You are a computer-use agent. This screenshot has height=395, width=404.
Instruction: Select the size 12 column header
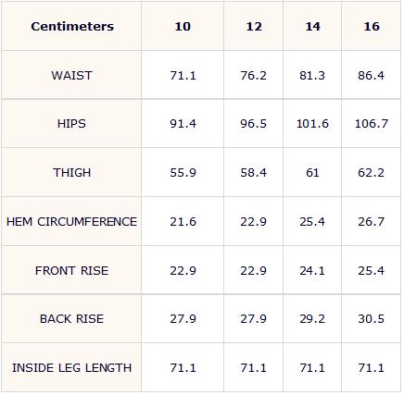coord(254,27)
